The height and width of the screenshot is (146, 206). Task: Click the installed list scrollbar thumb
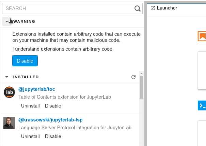(x=142, y=87)
